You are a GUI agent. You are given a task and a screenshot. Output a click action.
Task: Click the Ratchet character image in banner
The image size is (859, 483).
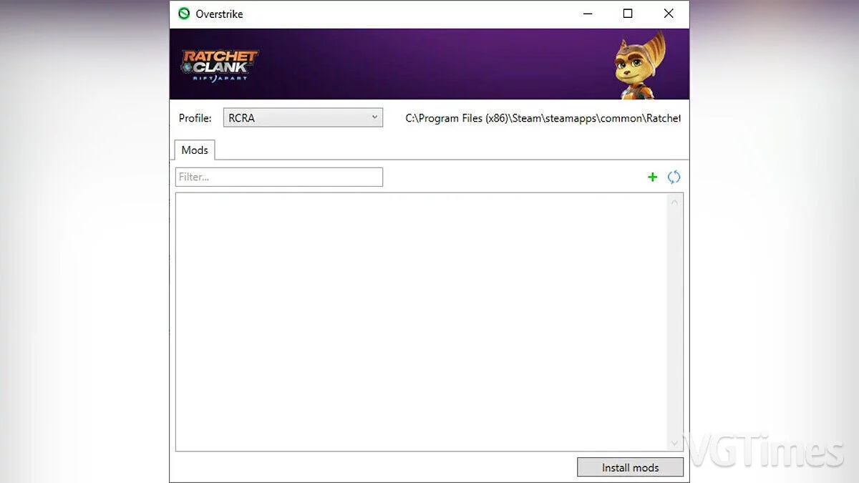click(x=639, y=65)
